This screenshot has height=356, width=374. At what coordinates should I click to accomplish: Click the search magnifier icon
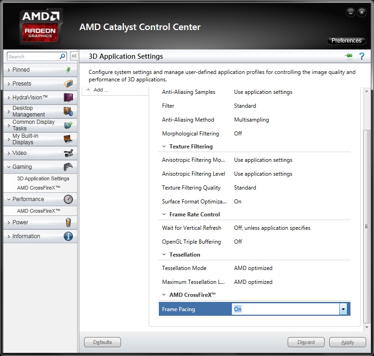(62, 56)
